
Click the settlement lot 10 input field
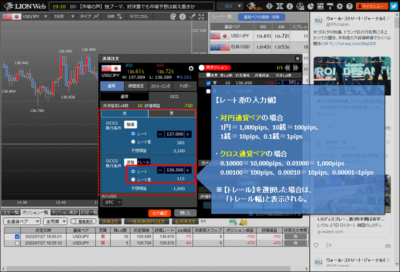[x=288, y=83]
